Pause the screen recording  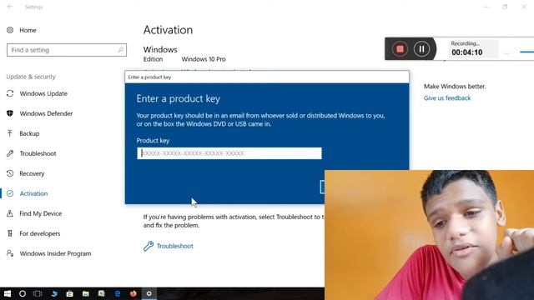tap(421, 49)
